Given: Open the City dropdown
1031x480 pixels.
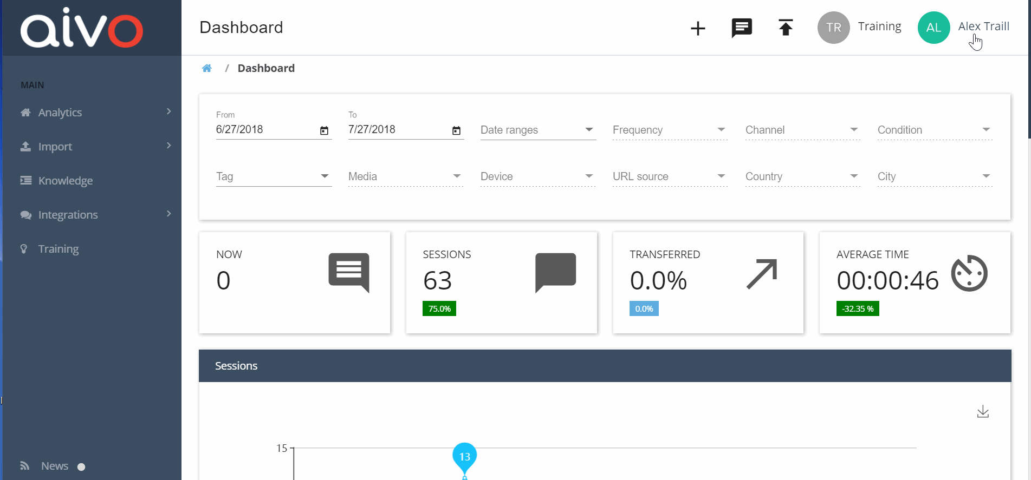Looking at the screenshot, I should click(935, 176).
